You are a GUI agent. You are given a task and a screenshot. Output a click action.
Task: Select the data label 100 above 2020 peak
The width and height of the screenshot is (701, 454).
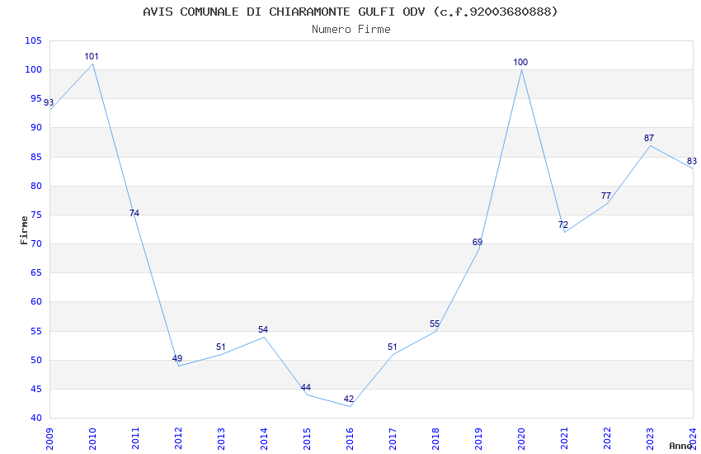520,62
